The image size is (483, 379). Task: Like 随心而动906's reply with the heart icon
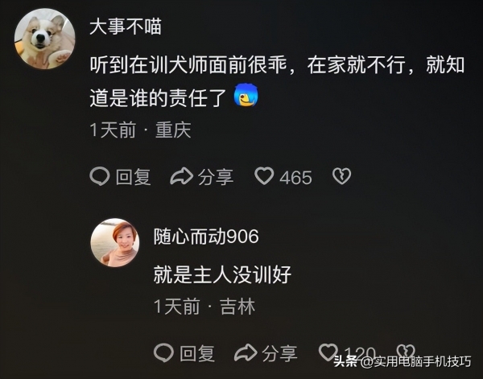point(328,352)
